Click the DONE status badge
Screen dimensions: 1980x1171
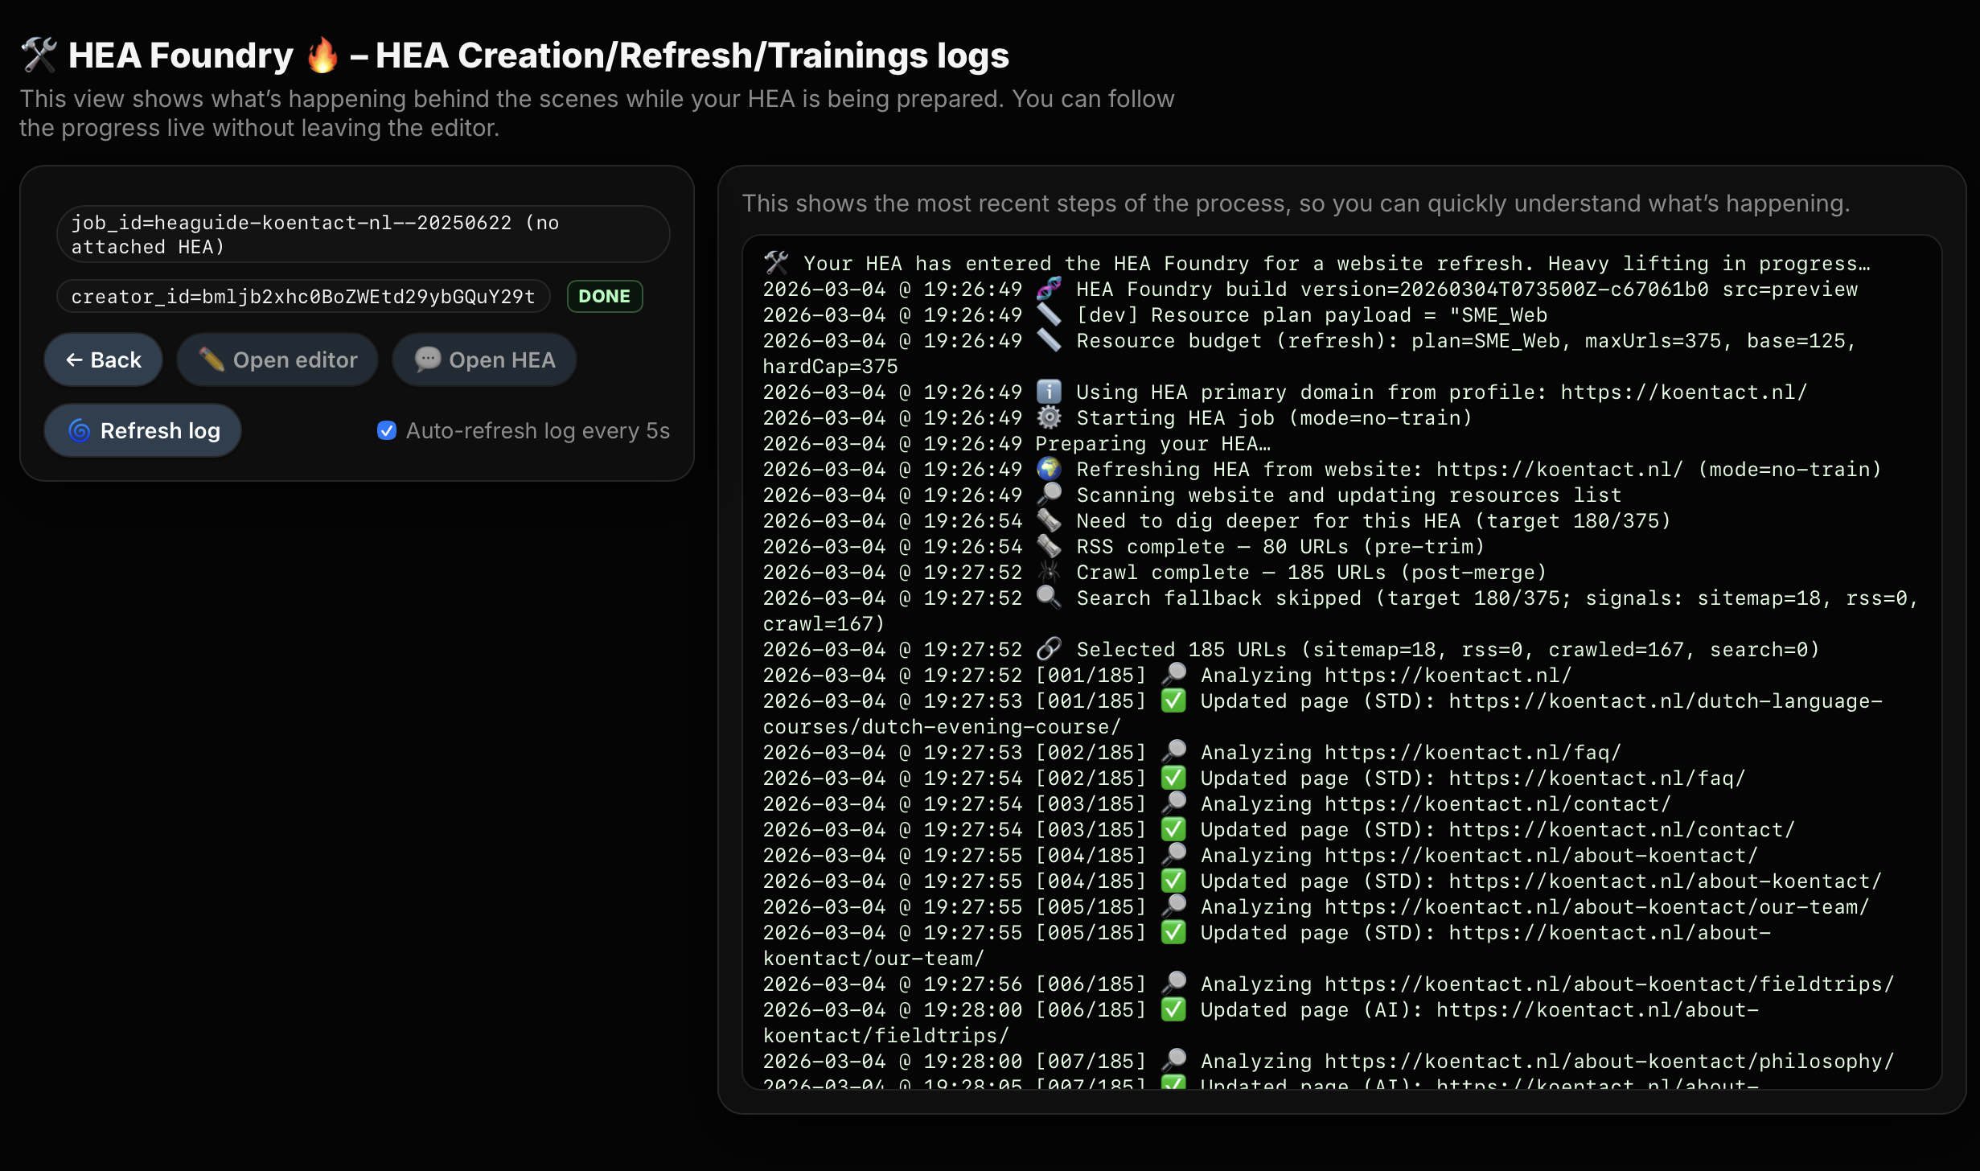[604, 296]
